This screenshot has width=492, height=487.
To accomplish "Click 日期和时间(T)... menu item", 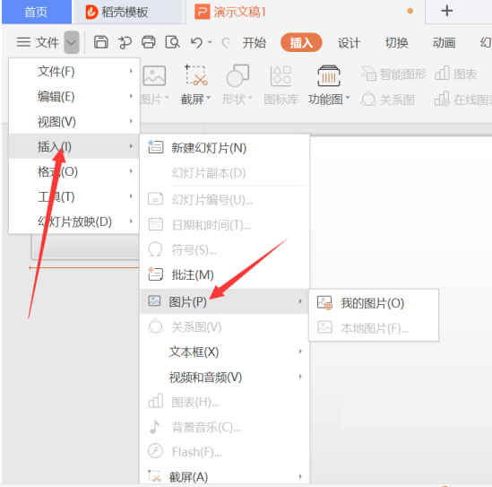I will pos(225,225).
